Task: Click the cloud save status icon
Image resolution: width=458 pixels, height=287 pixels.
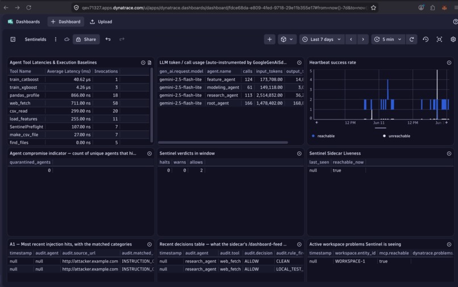Action: click(67, 39)
